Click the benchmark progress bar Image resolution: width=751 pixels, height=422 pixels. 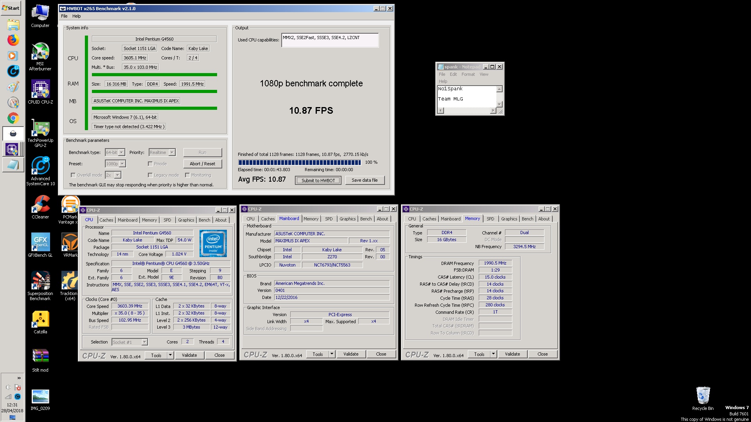point(300,162)
